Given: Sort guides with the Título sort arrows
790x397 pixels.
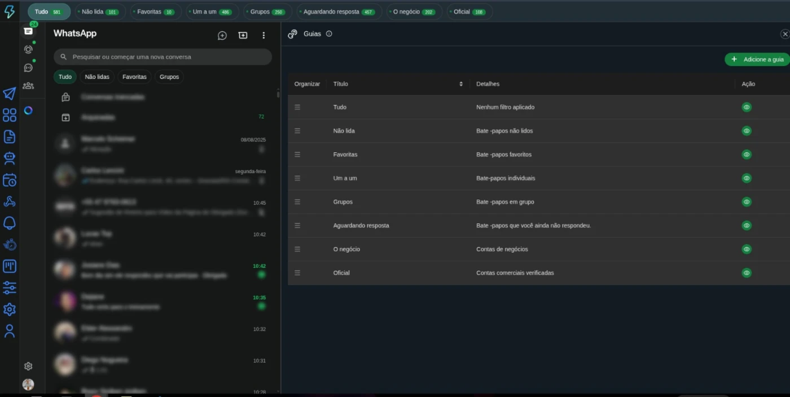Looking at the screenshot, I should tap(461, 84).
